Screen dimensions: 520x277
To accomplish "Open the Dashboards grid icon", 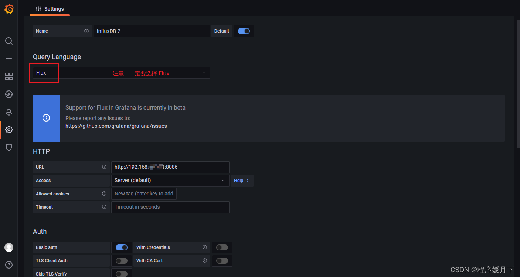I will click(x=9, y=76).
